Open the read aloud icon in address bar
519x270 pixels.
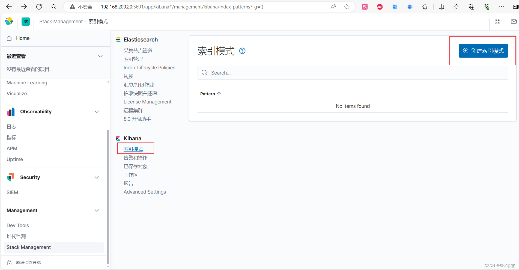click(x=333, y=7)
